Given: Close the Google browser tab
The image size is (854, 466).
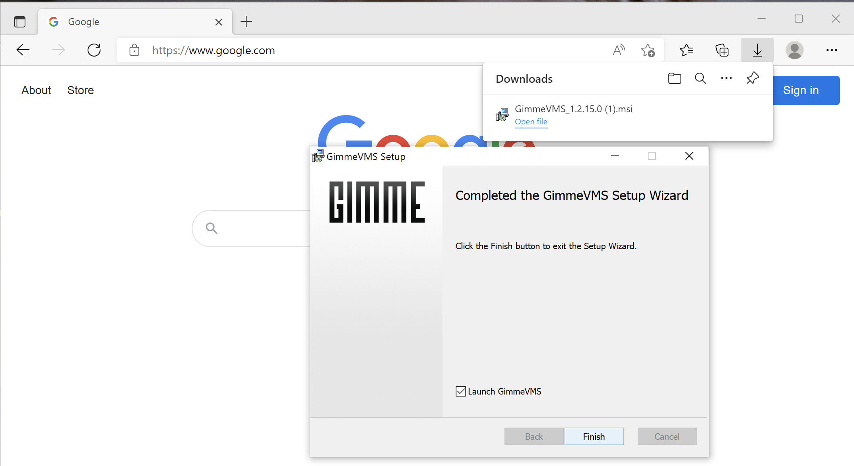Looking at the screenshot, I should click(219, 22).
